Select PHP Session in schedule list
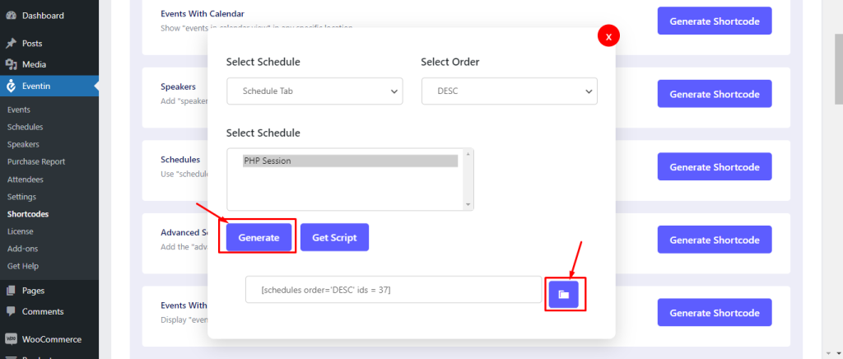 point(350,161)
